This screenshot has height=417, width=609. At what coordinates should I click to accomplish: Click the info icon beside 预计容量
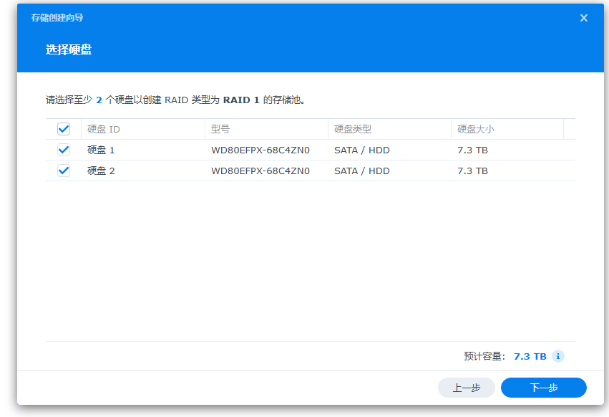[558, 356]
